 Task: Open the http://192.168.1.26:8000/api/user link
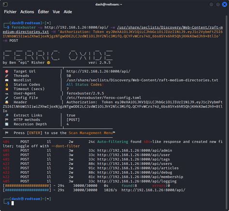[133, 155]
